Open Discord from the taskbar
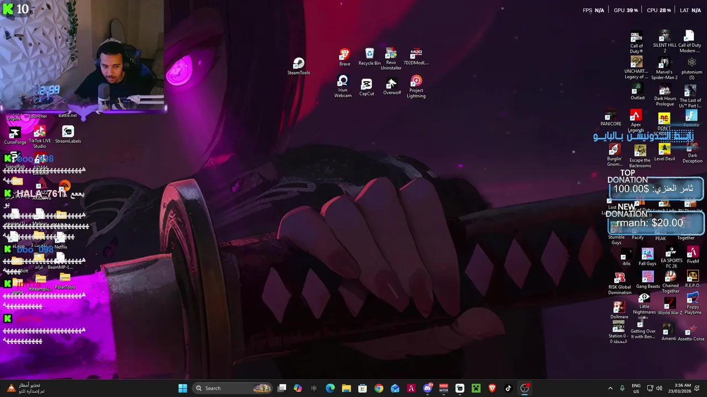Image resolution: width=707 pixels, height=397 pixels. pyautogui.click(x=428, y=388)
